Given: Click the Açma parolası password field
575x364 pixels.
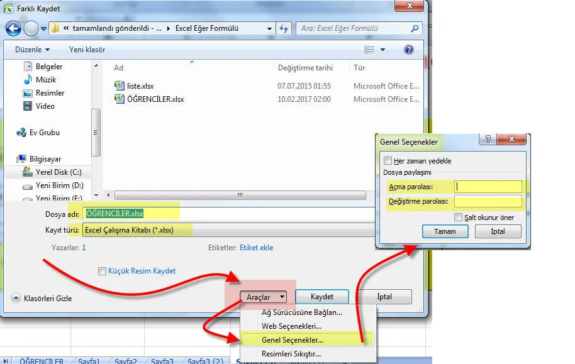Looking at the screenshot, I should [x=488, y=187].
